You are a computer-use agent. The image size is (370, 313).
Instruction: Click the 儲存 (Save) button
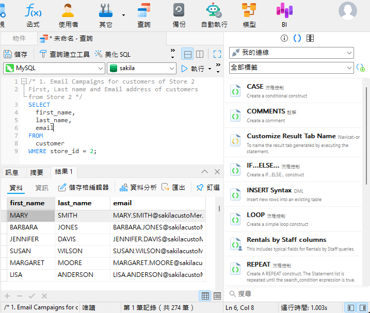(15, 54)
